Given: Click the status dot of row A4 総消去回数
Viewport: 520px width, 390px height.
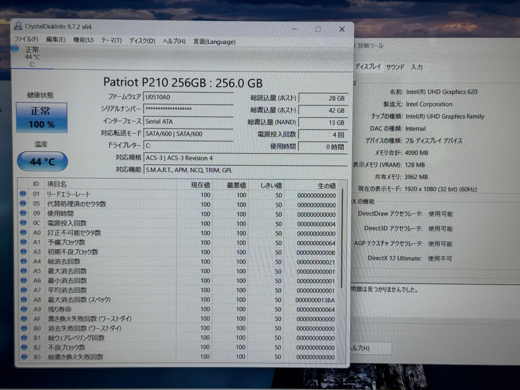Looking at the screenshot, I should click(x=24, y=261).
